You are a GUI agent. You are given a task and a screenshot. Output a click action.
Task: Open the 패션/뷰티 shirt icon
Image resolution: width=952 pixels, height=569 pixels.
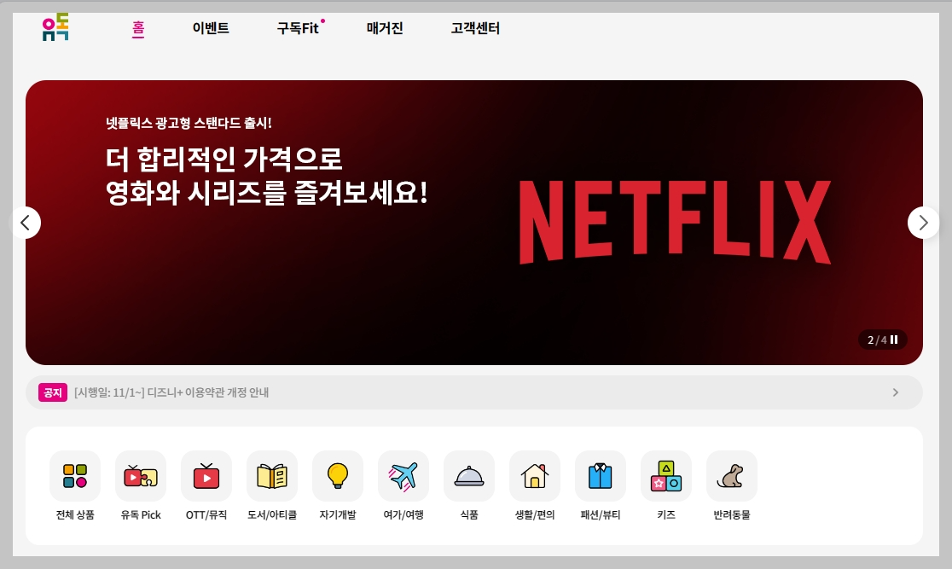600,476
